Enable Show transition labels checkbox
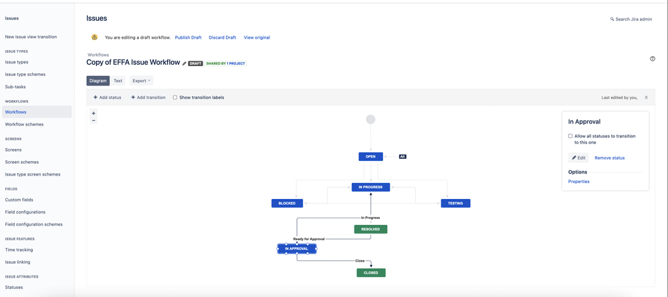 pos(175,97)
